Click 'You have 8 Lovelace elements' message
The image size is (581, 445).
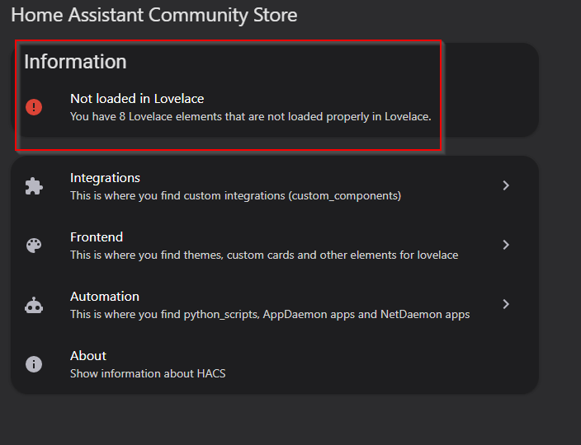click(251, 116)
